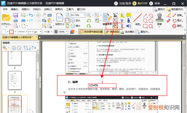Add a new document tab with plus
The image size is (187, 113).
pyautogui.click(x=40, y=37)
